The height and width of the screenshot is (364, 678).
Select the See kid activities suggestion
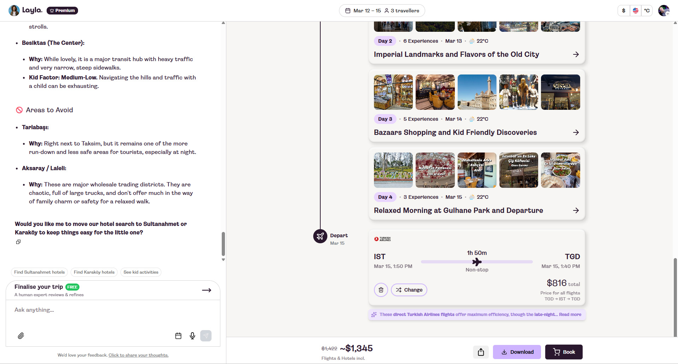[x=141, y=272]
